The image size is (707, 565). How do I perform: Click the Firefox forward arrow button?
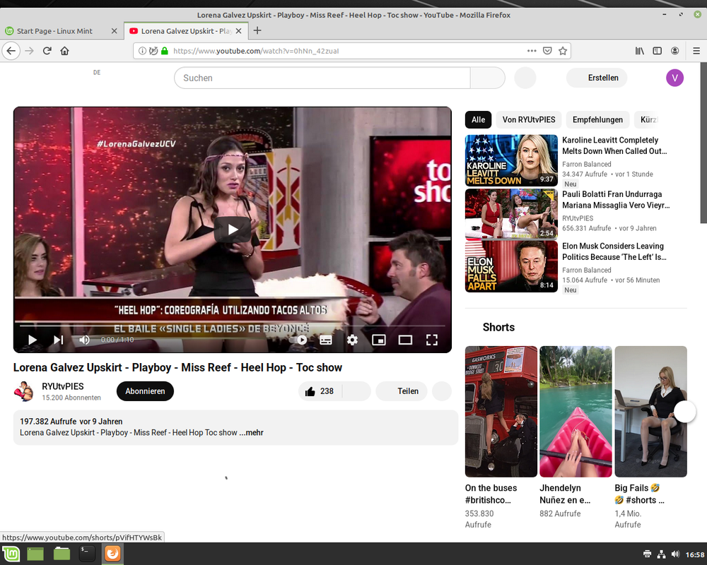click(29, 51)
